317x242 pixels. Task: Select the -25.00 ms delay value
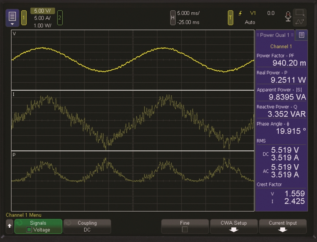tap(188, 22)
